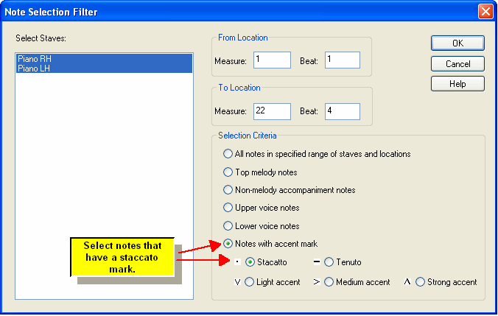Select Non-melody accompaniment notes option
Image resolution: width=498 pixels, height=316 pixels.
[x=228, y=190]
